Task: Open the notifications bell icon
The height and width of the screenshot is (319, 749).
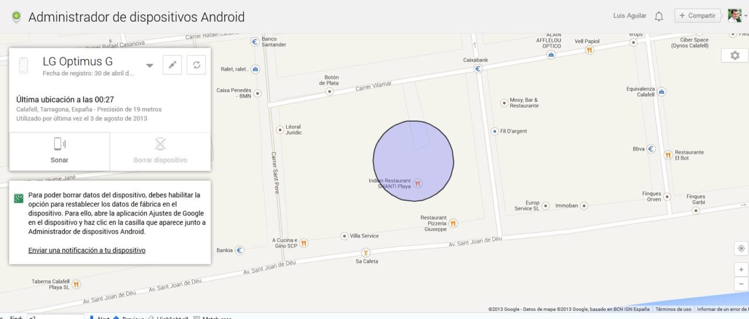Action: coord(659,16)
